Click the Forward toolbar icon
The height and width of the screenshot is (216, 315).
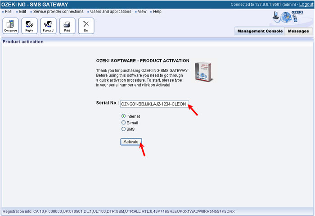(x=48, y=26)
